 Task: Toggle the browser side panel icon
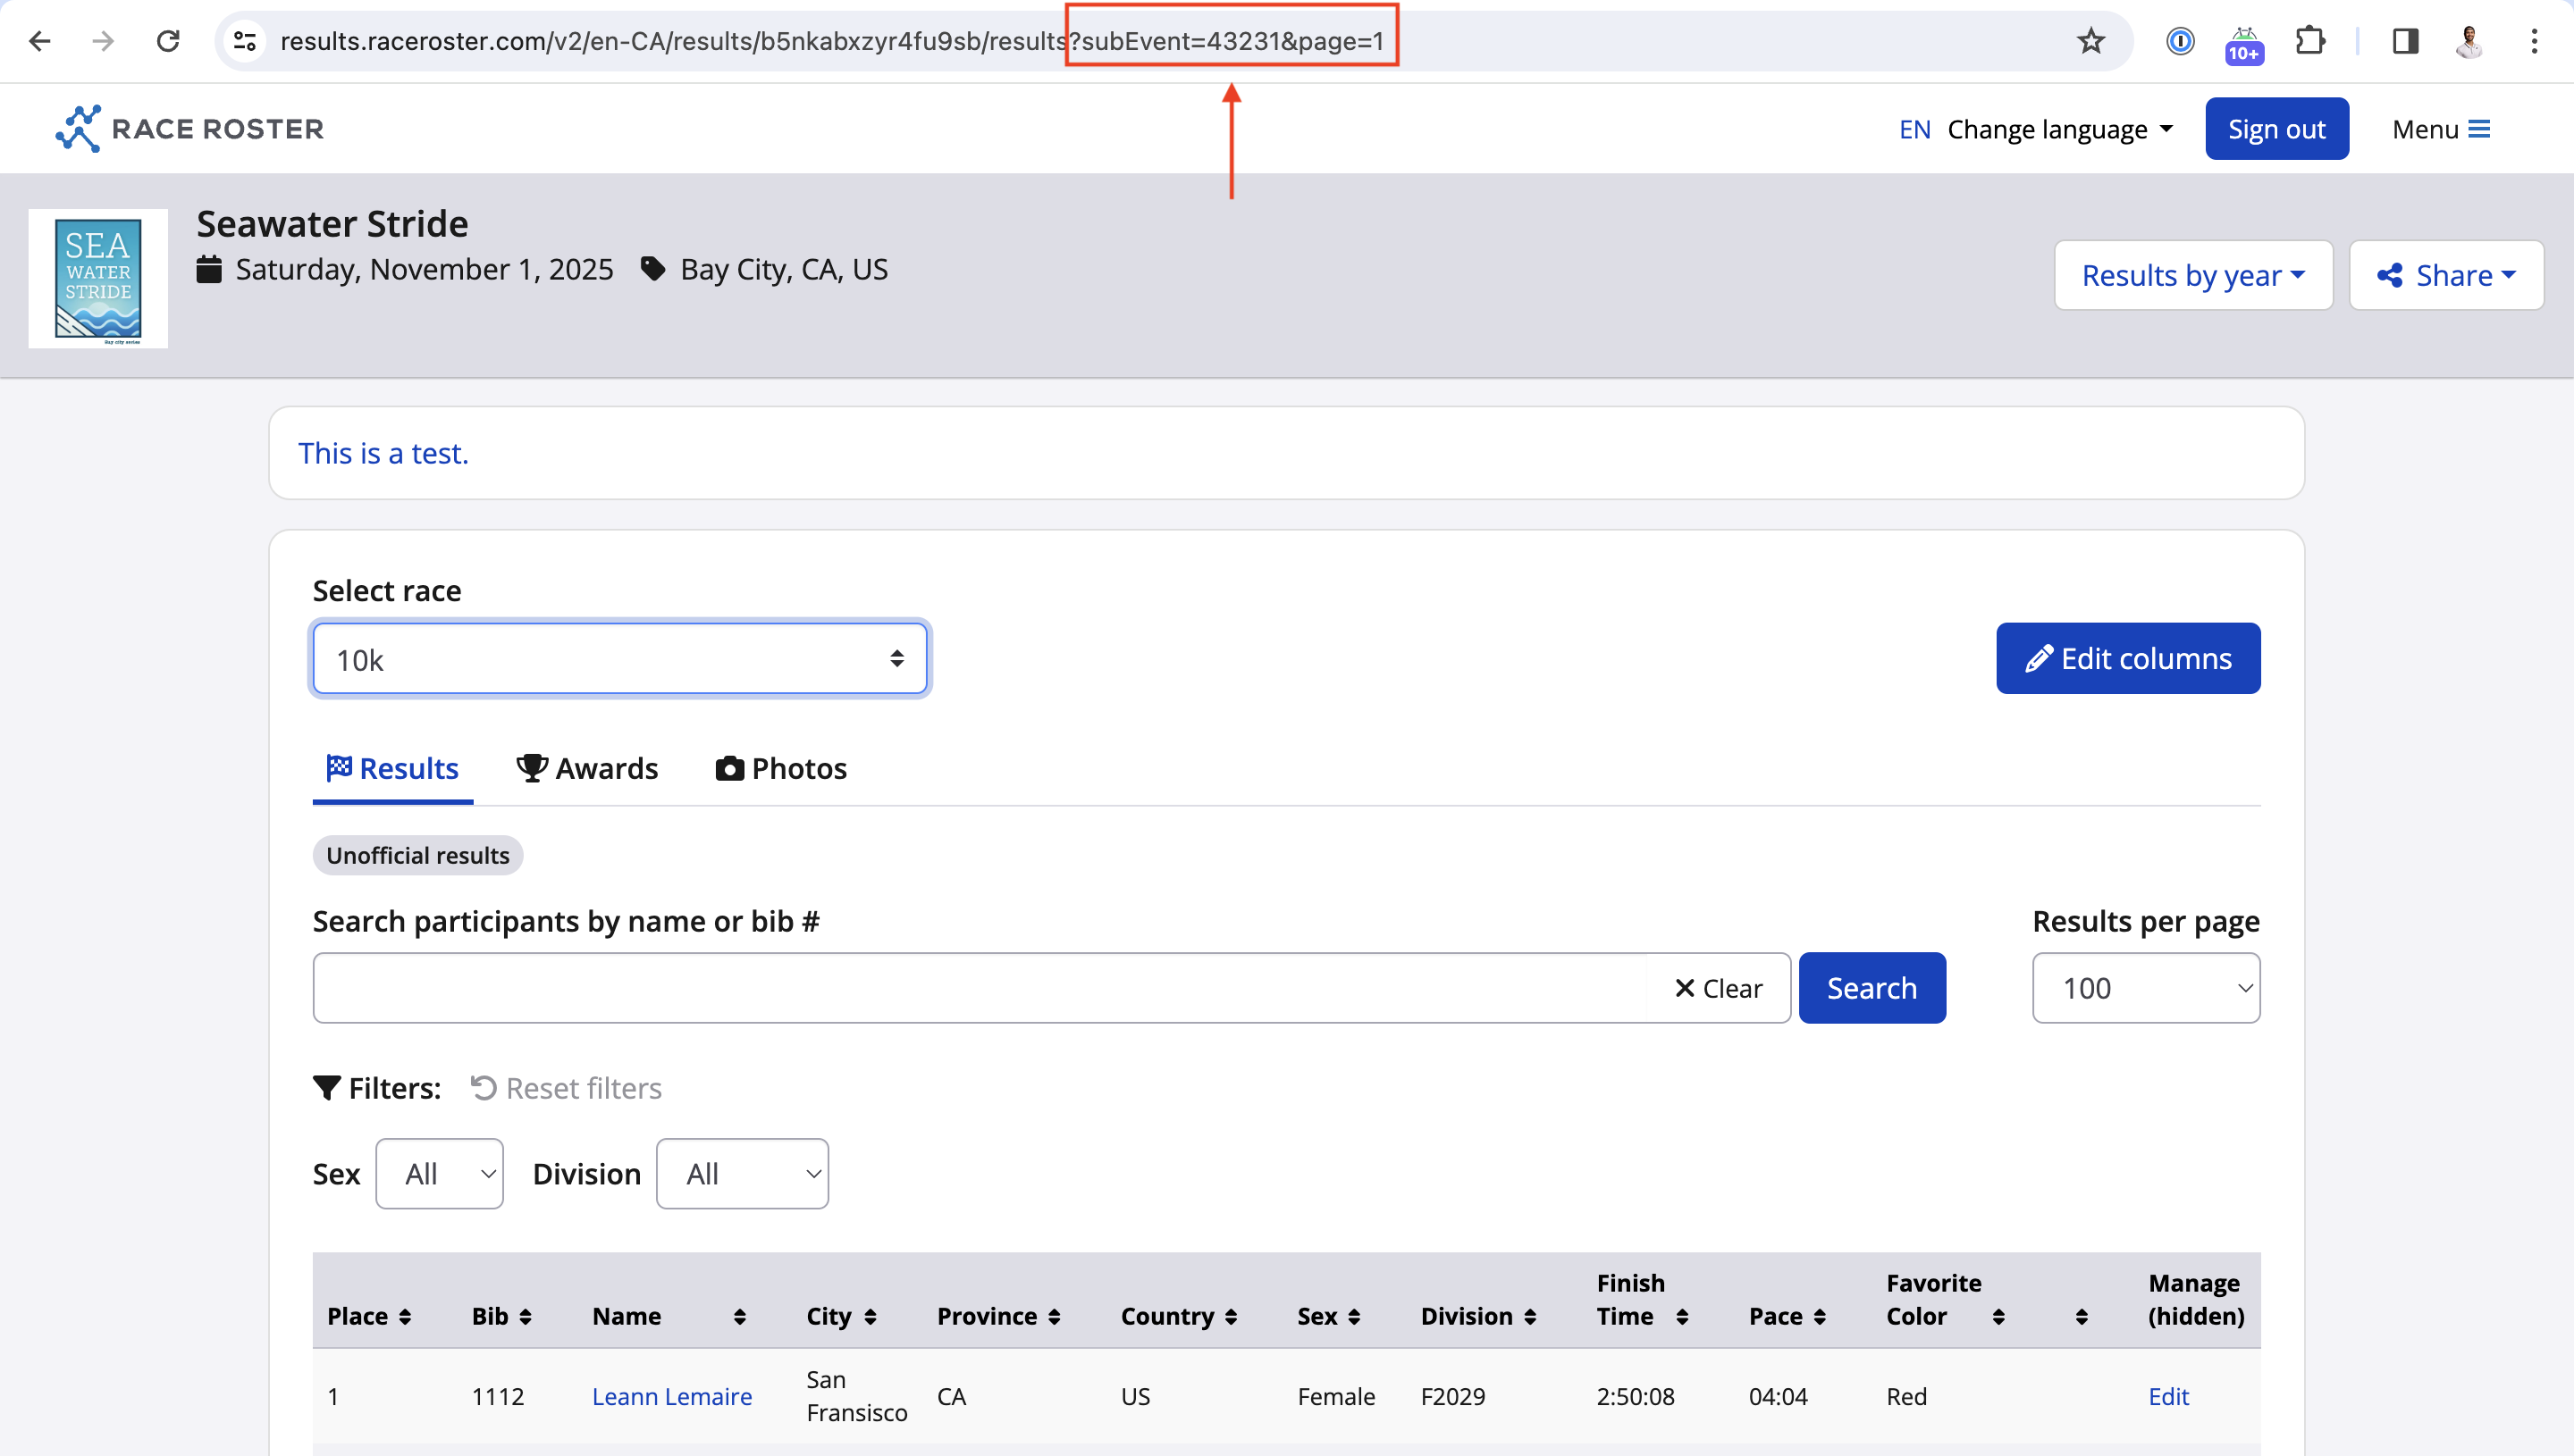(x=2405, y=41)
